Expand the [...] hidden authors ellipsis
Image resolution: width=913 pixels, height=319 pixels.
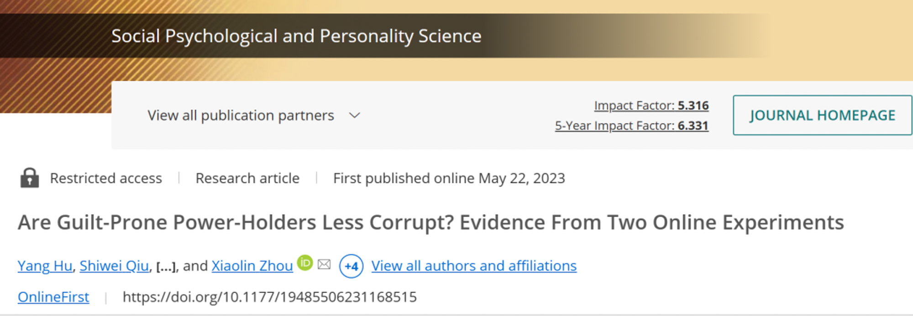(166, 267)
